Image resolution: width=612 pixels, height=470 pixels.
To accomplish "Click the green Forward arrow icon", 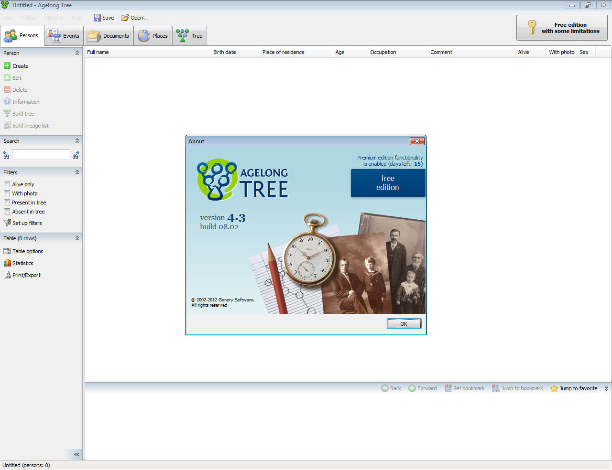I will pyautogui.click(x=412, y=388).
